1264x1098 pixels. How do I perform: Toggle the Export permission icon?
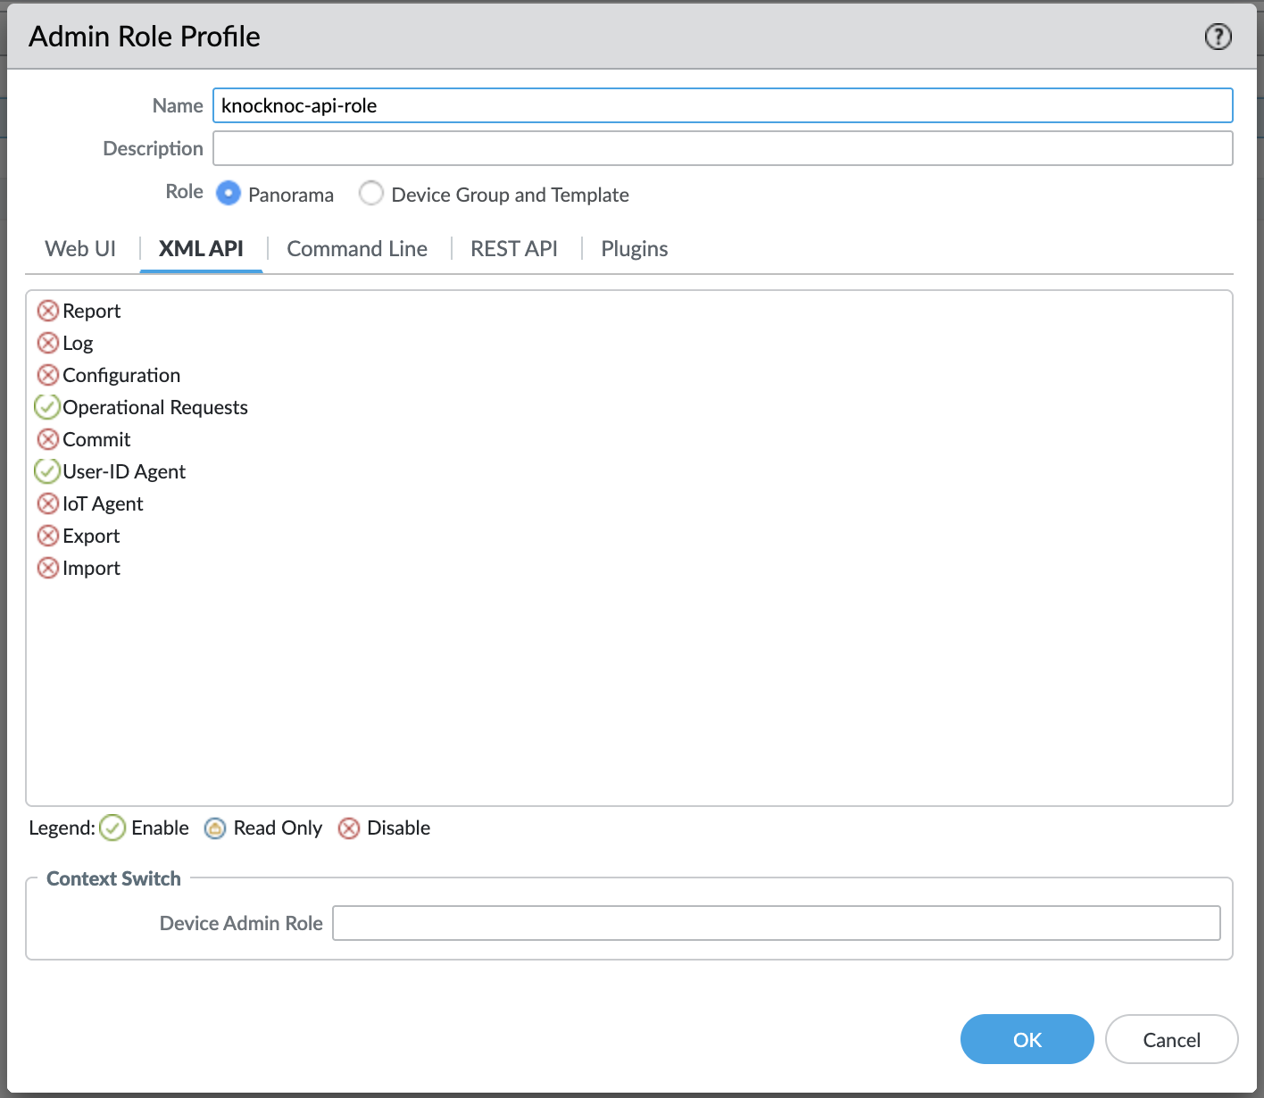48,536
